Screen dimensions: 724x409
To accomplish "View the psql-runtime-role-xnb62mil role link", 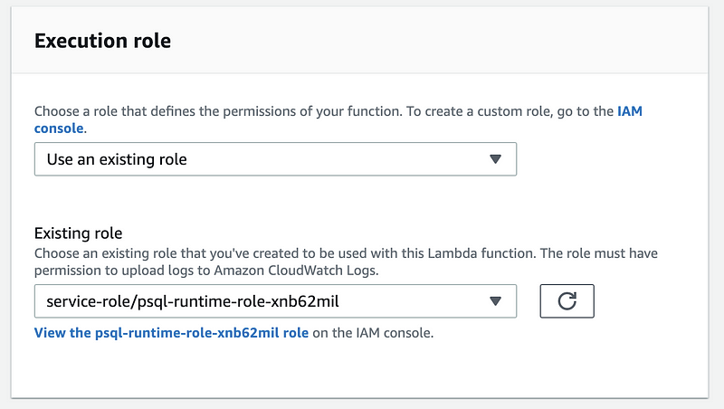I will tap(171, 333).
